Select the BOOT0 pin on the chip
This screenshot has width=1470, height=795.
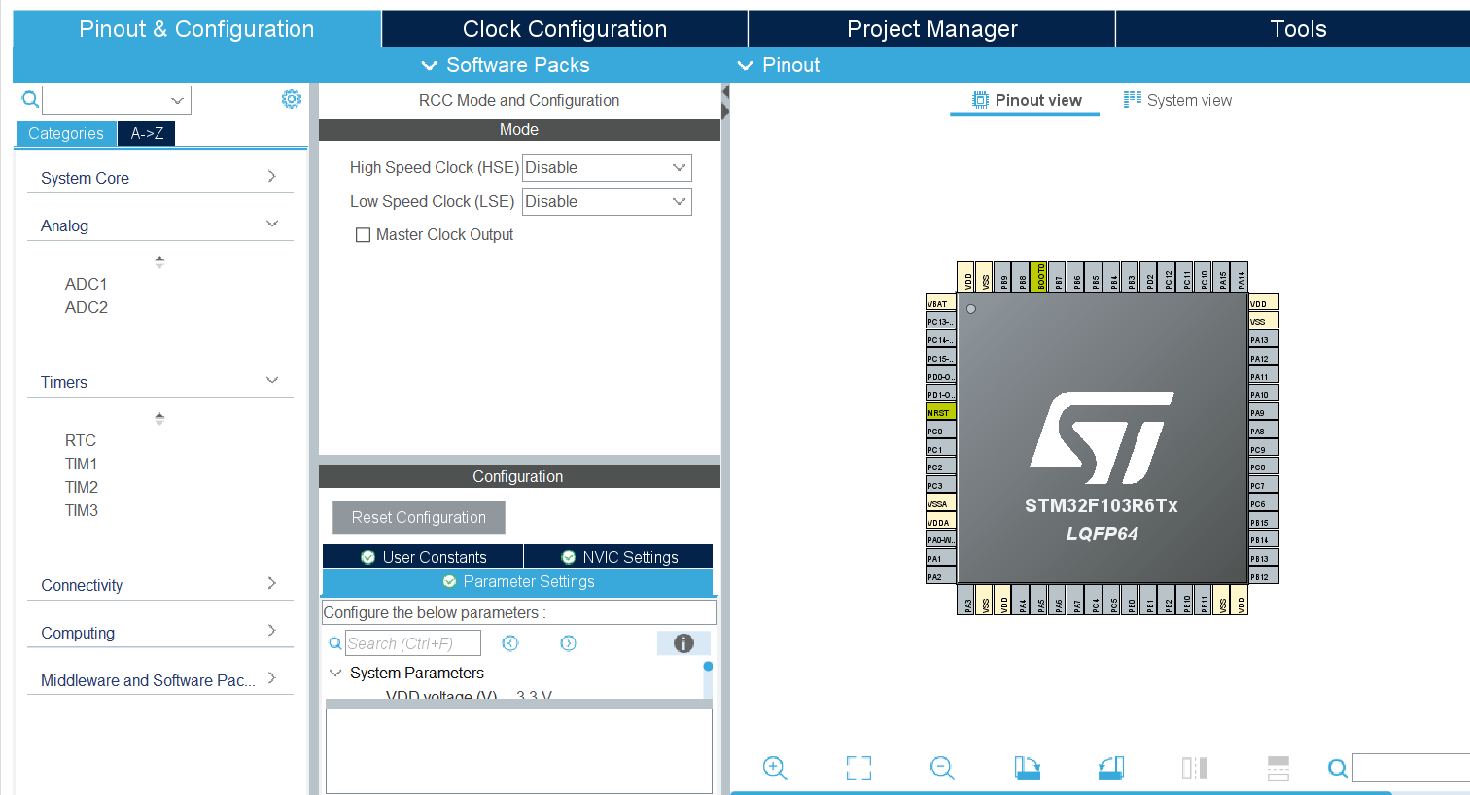(x=1040, y=277)
